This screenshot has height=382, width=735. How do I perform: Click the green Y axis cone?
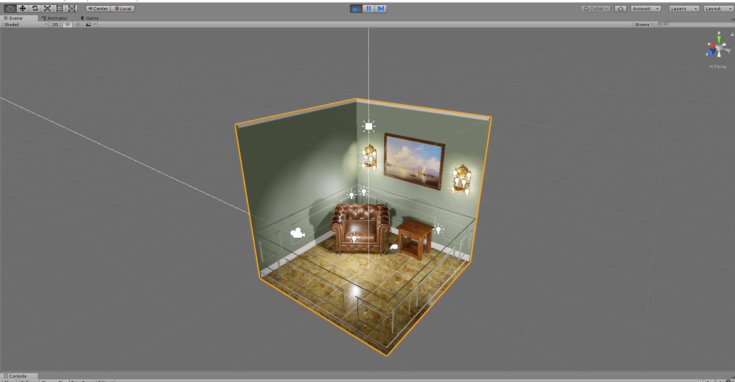[x=719, y=39]
